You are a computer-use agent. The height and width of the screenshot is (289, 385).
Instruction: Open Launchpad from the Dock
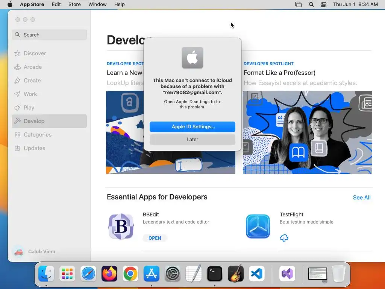click(x=67, y=274)
